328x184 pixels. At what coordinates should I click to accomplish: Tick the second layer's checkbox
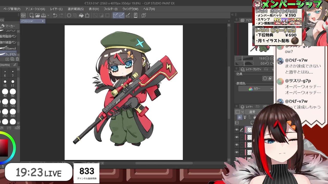[x=242, y=137]
